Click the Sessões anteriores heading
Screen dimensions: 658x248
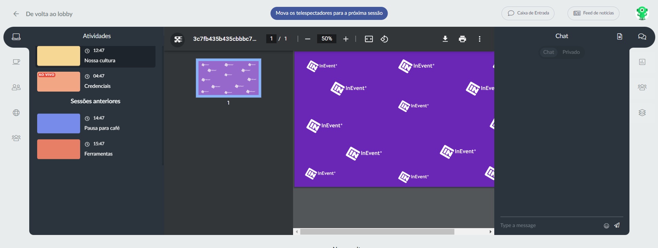(x=96, y=101)
